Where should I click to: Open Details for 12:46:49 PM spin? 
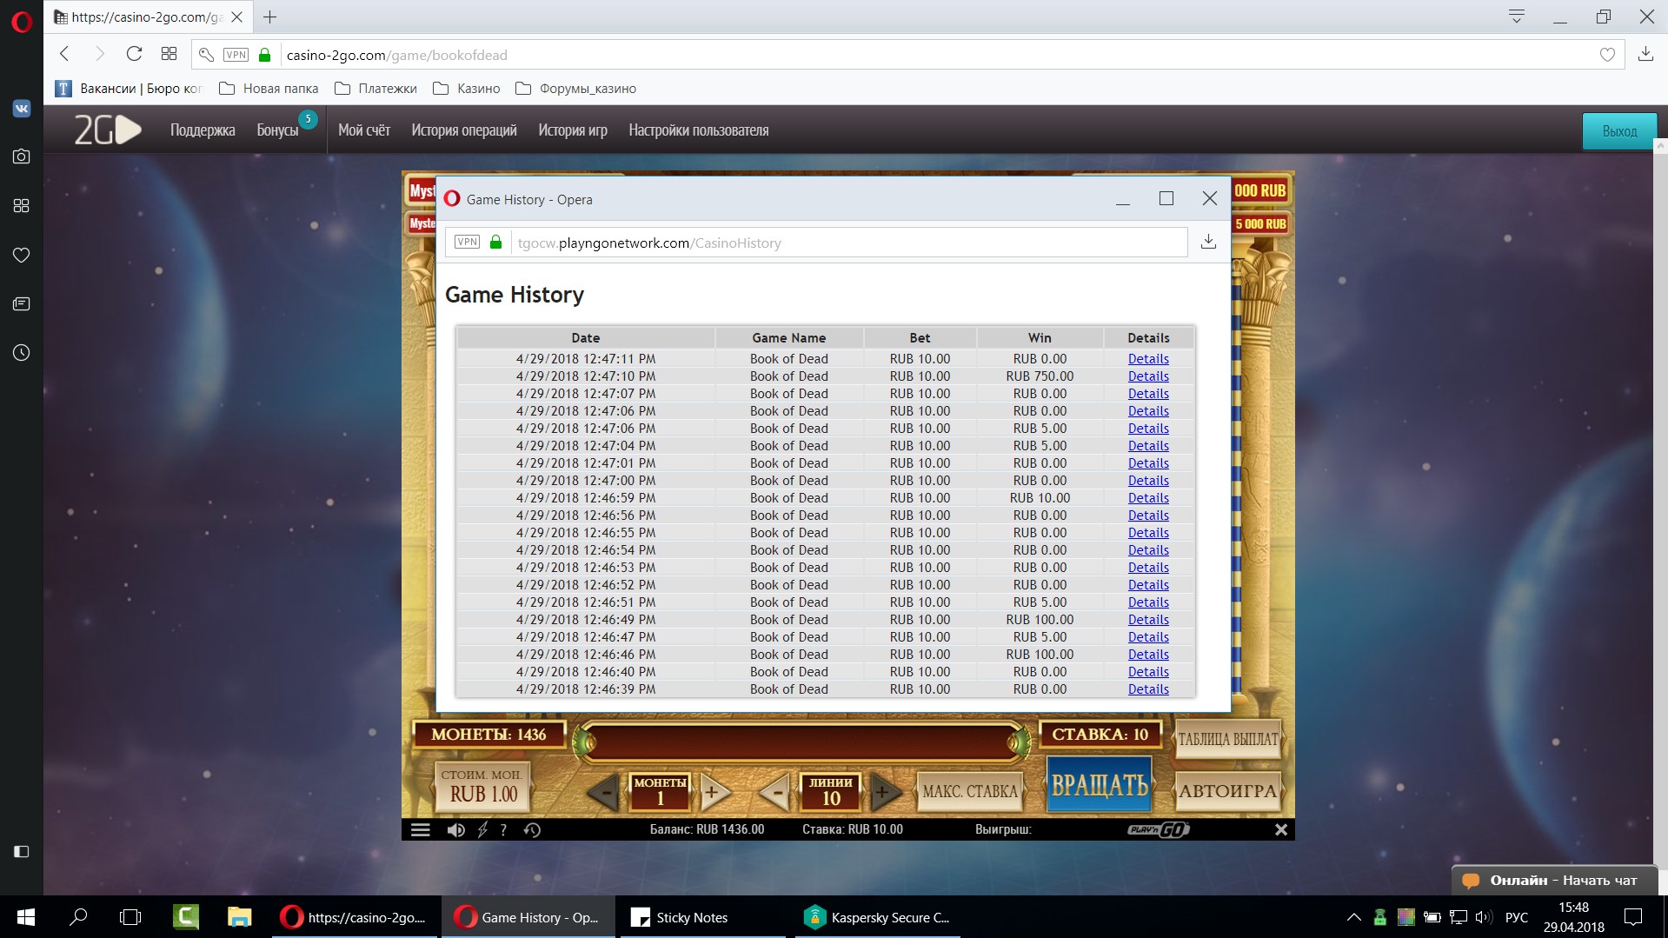1148,620
